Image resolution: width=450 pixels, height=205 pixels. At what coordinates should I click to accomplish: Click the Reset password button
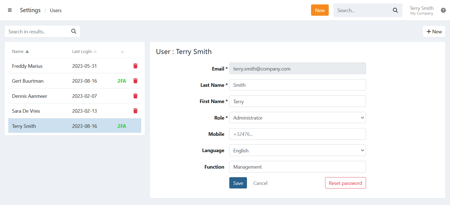[x=345, y=183]
